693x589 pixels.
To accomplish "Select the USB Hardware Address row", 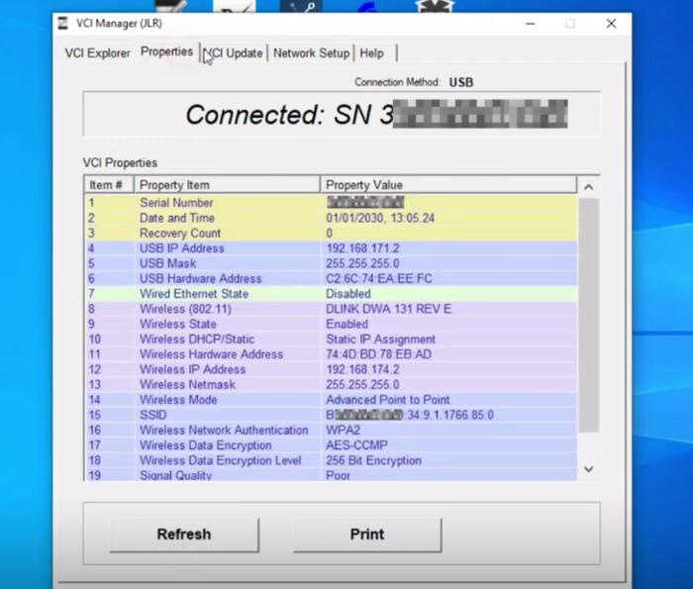I will (x=331, y=278).
